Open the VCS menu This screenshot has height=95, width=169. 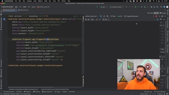tap(59, 1)
